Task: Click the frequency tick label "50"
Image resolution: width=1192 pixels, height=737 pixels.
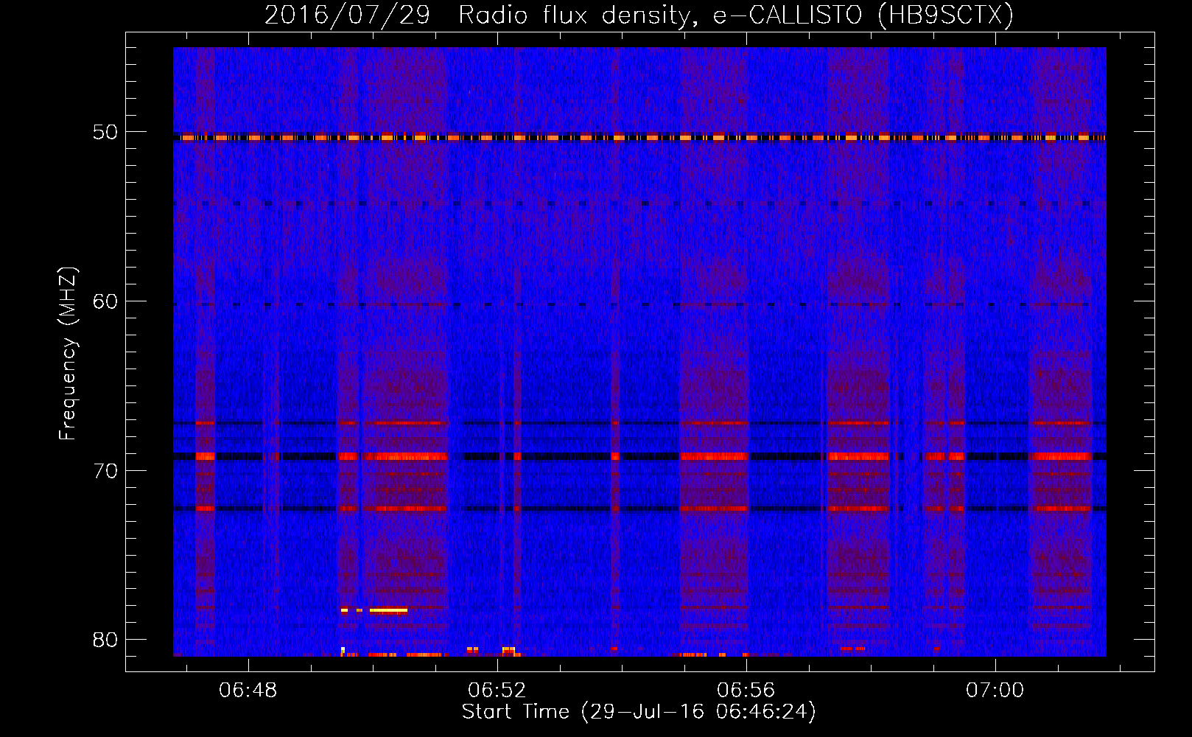Action: coord(105,133)
